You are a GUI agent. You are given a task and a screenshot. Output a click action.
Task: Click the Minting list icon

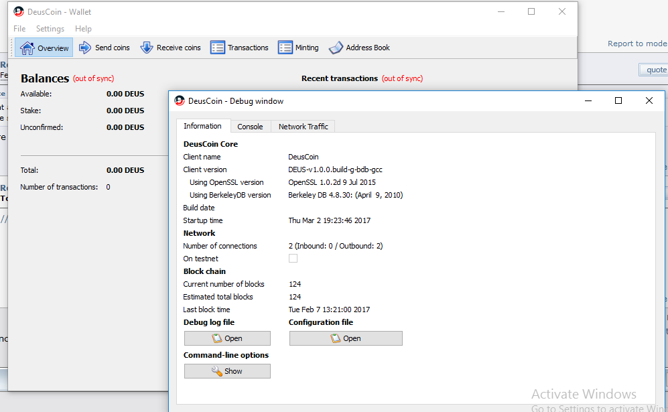pos(285,48)
